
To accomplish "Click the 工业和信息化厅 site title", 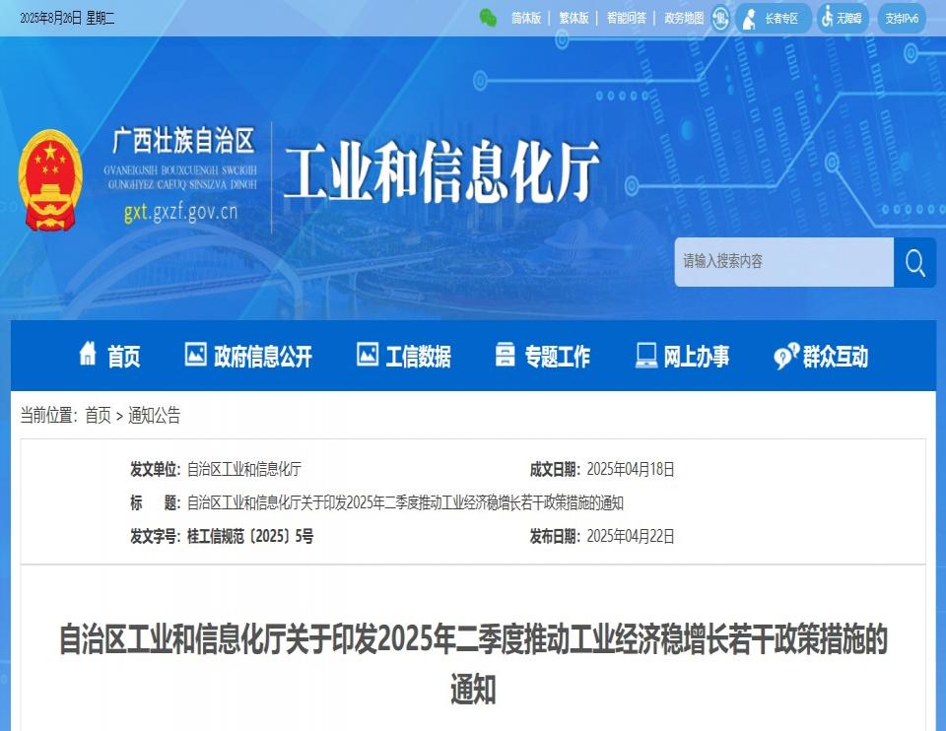I will tap(441, 171).
